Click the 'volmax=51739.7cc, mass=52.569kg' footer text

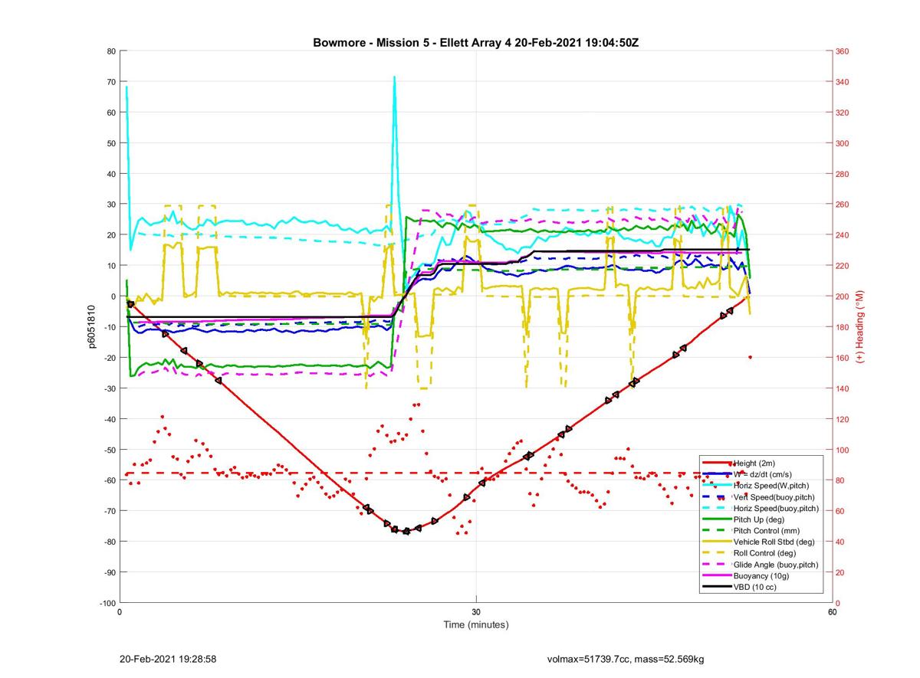click(626, 659)
